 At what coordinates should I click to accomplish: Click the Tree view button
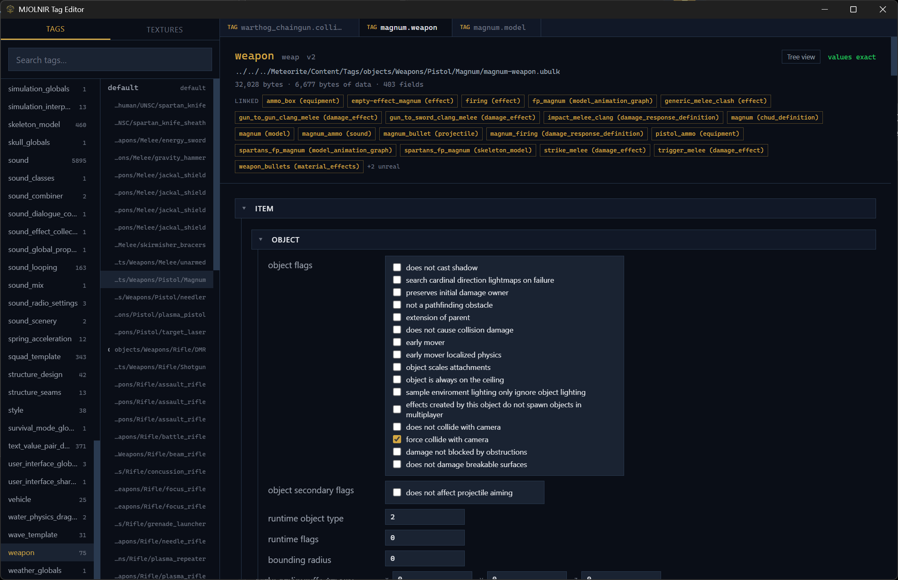[801, 57]
